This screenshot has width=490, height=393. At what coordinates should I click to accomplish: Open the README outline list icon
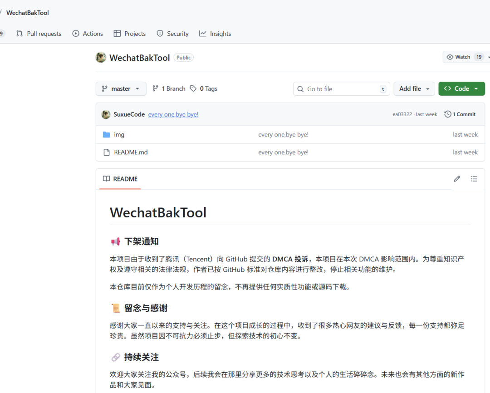coord(474,179)
